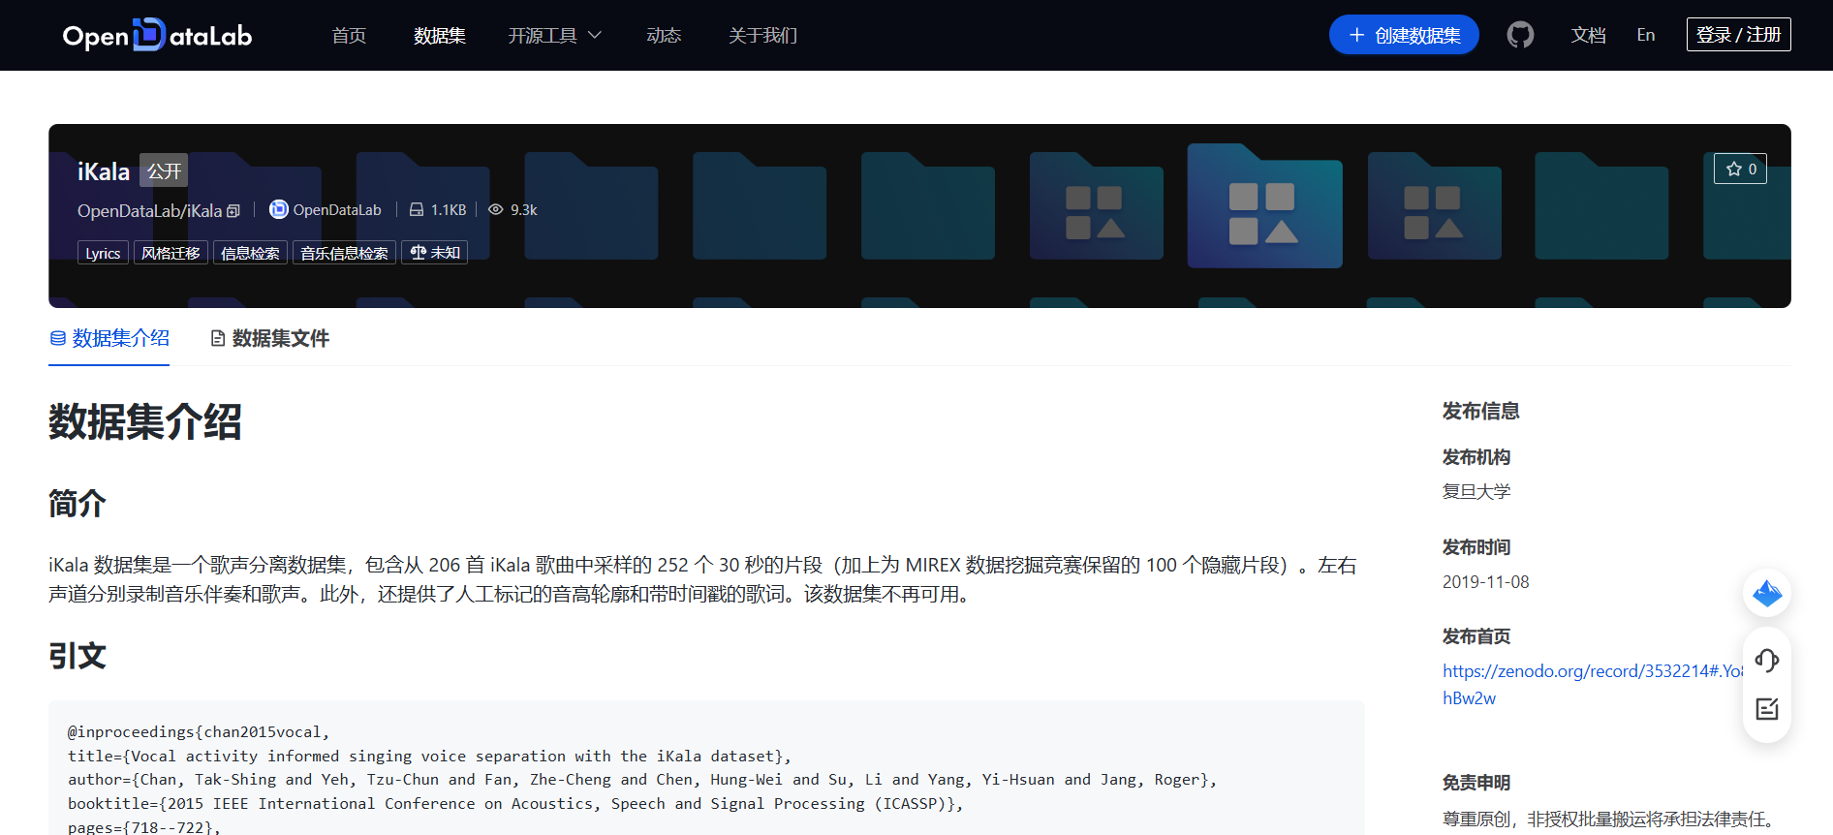1833x835 pixels.
Task: Click the 公开 visibility badge
Action: coord(164,171)
